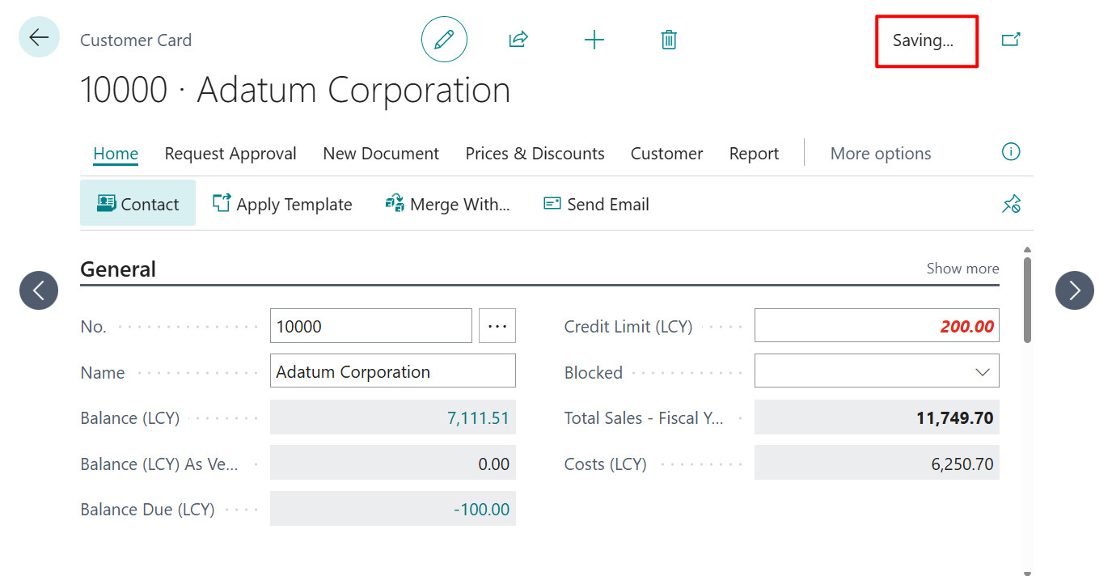This screenshot has height=576, width=1112.
Task: Go to next customer record
Action: click(1075, 290)
